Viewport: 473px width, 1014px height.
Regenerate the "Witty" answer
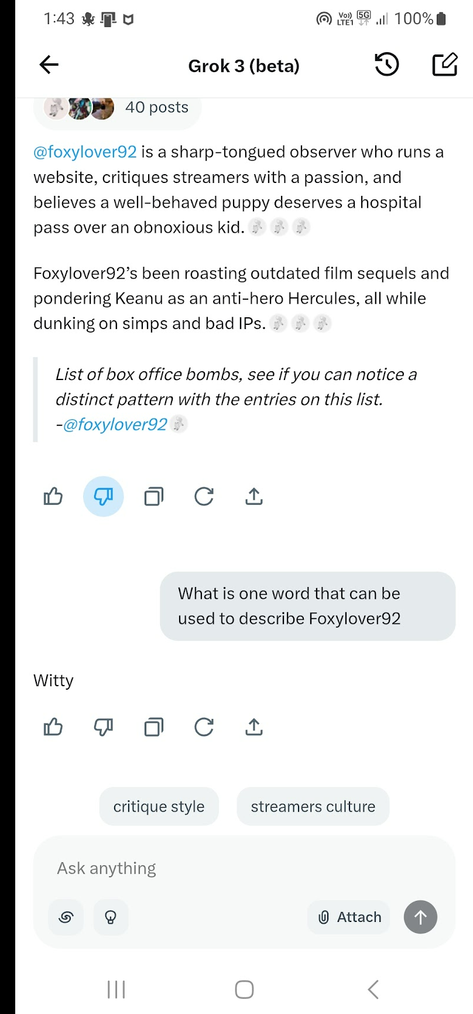point(204,727)
